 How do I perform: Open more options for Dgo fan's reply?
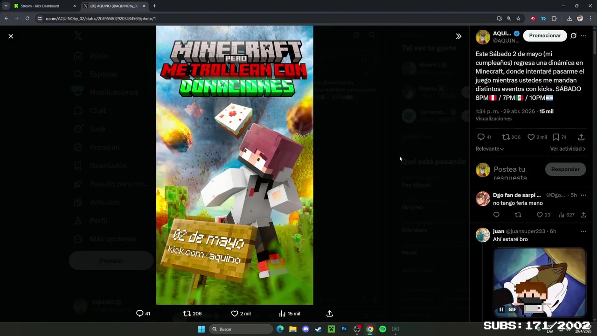(x=583, y=195)
